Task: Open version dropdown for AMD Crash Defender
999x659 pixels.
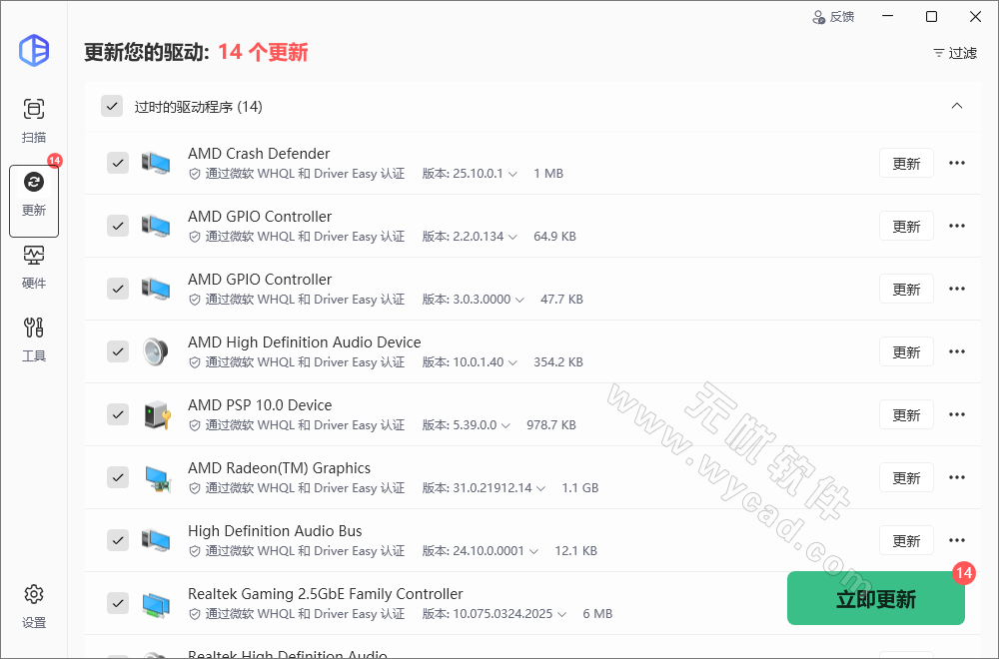Action: [x=511, y=173]
